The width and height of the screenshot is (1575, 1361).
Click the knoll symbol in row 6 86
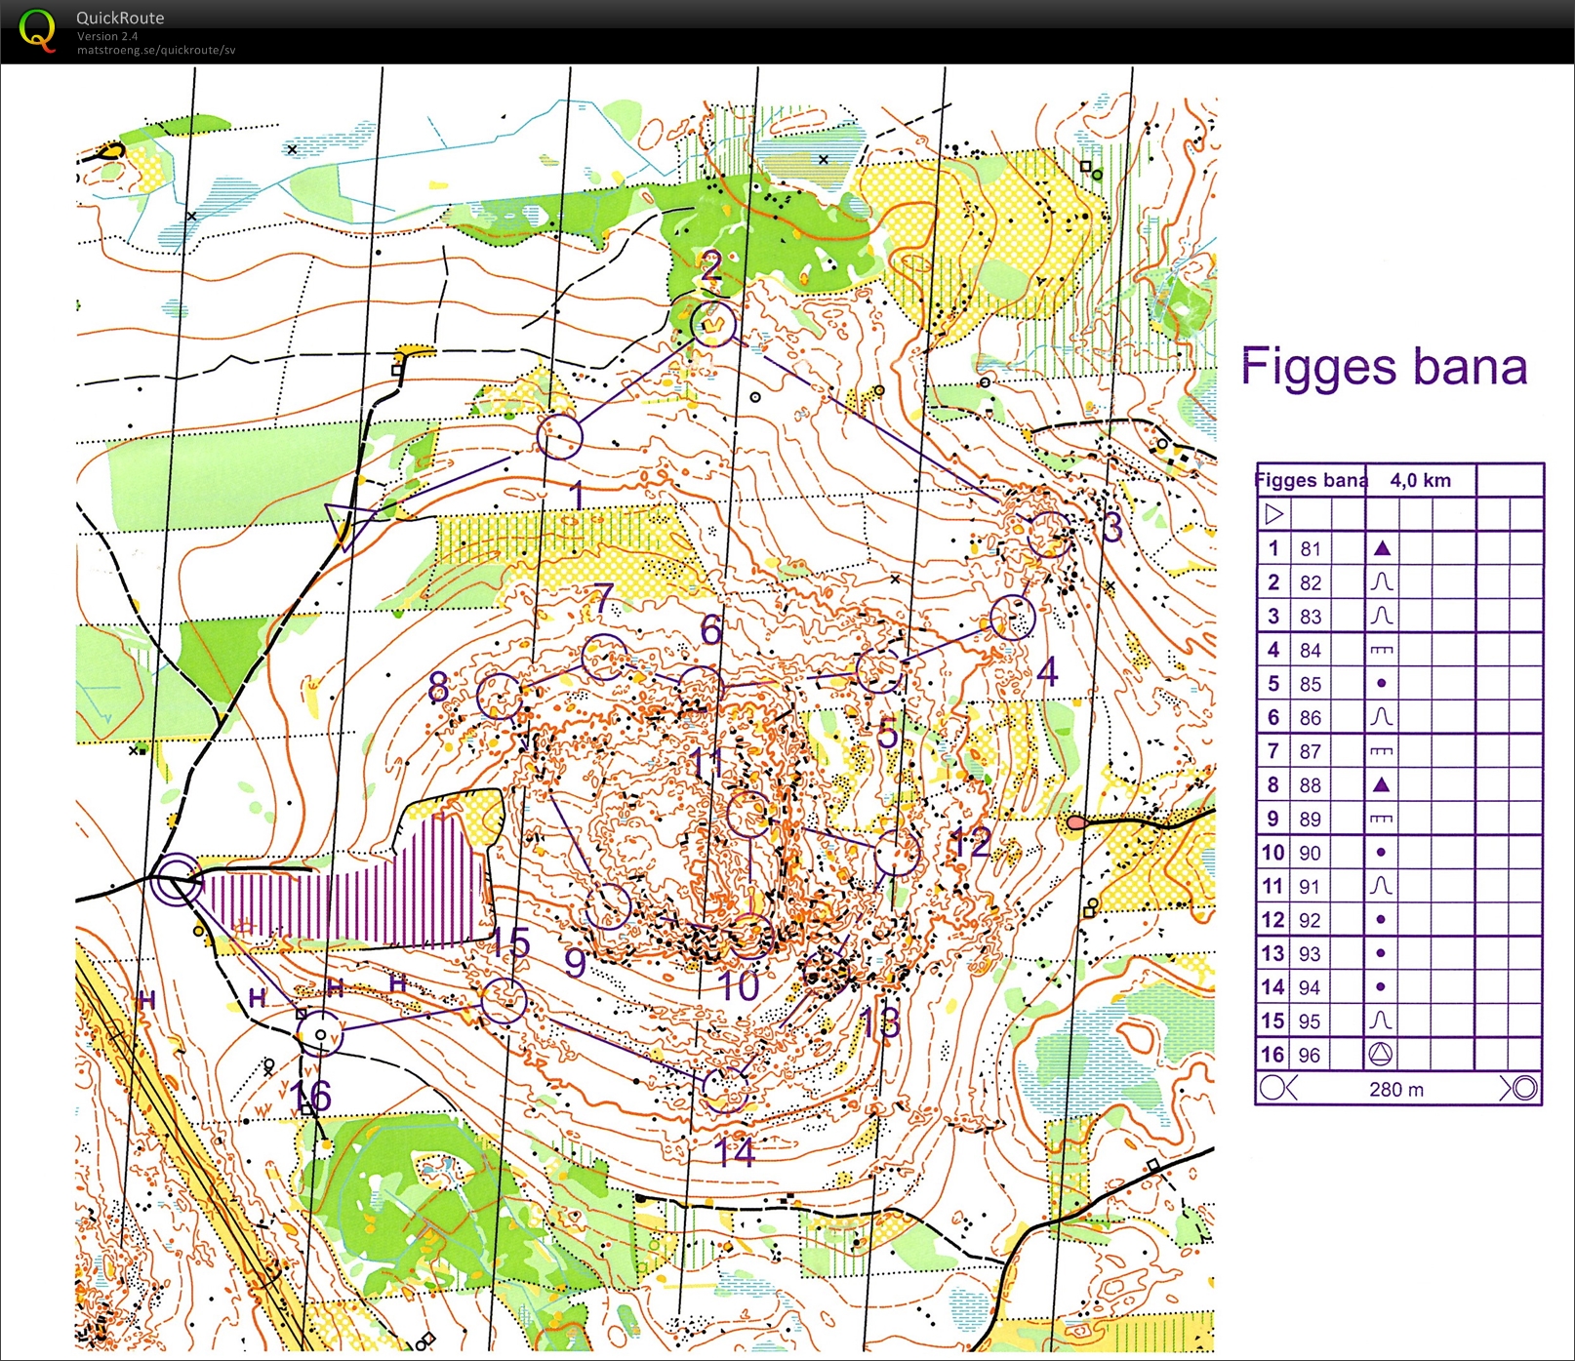pos(1382,717)
